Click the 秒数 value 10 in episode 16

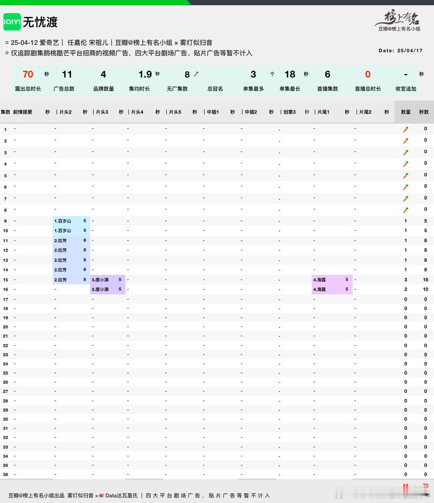click(x=426, y=289)
